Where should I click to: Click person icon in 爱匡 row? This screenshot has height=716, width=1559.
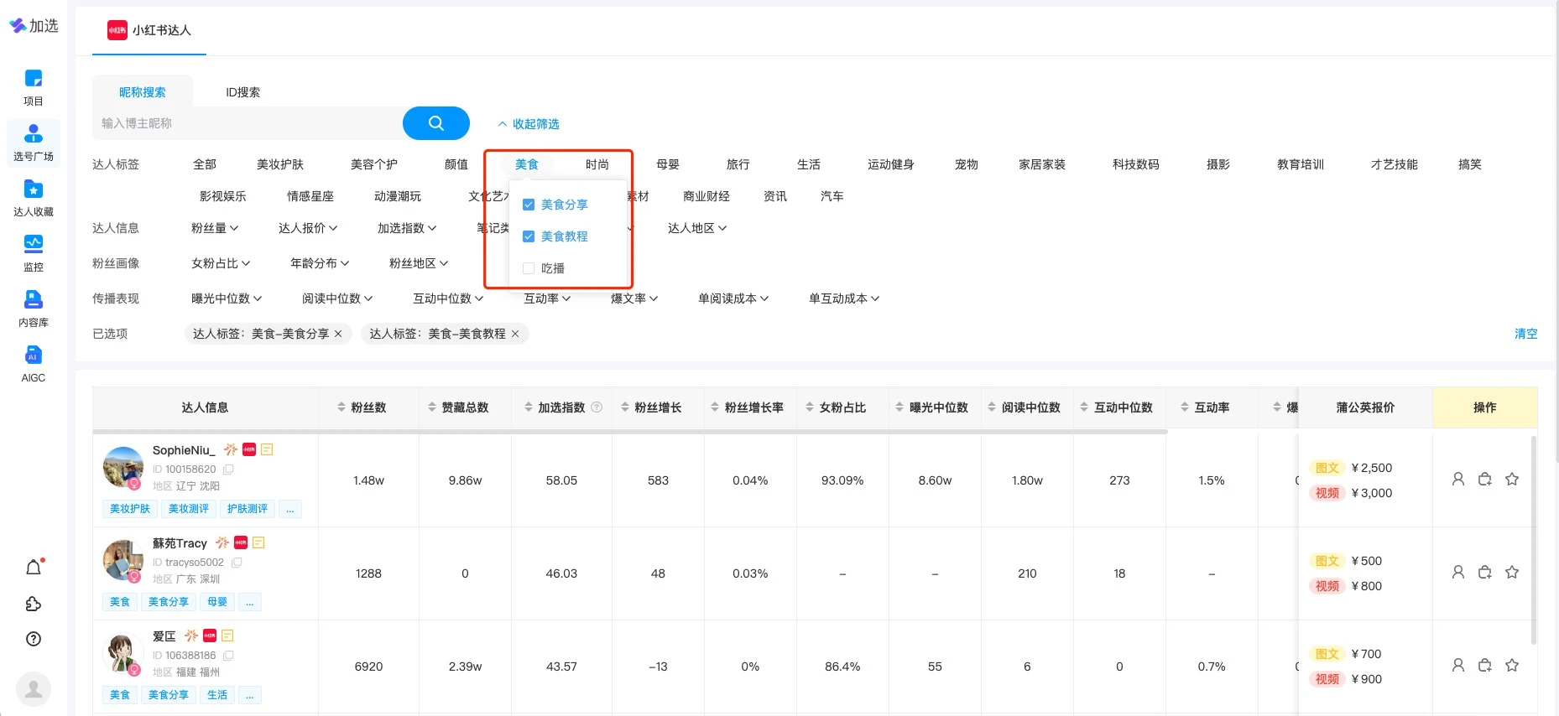[x=1458, y=665]
